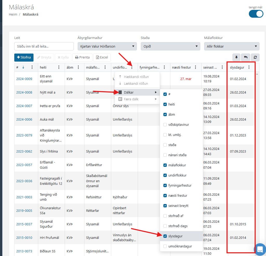
Task: Open the seinast ... column options menu dots
Action: (x=222, y=67)
